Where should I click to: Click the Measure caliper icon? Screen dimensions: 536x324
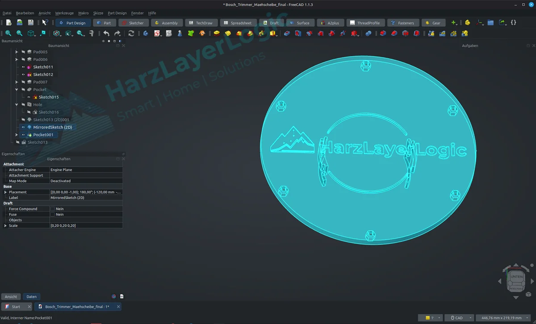click(x=92, y=33)
